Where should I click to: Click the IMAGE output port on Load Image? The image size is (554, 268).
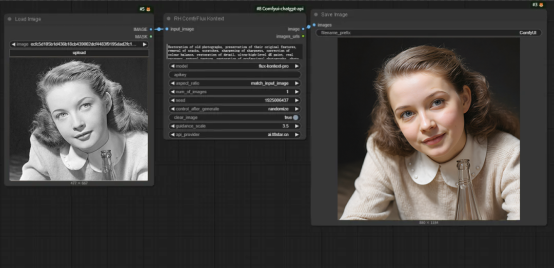click(151, 29)
